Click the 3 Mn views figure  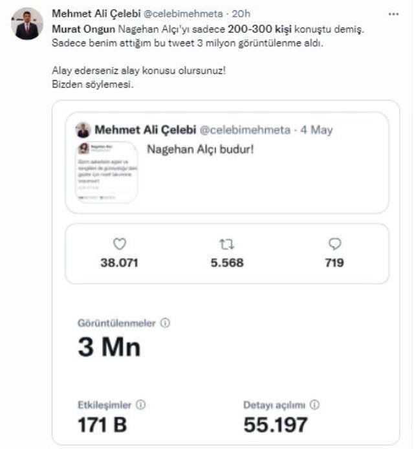point(108,347)
